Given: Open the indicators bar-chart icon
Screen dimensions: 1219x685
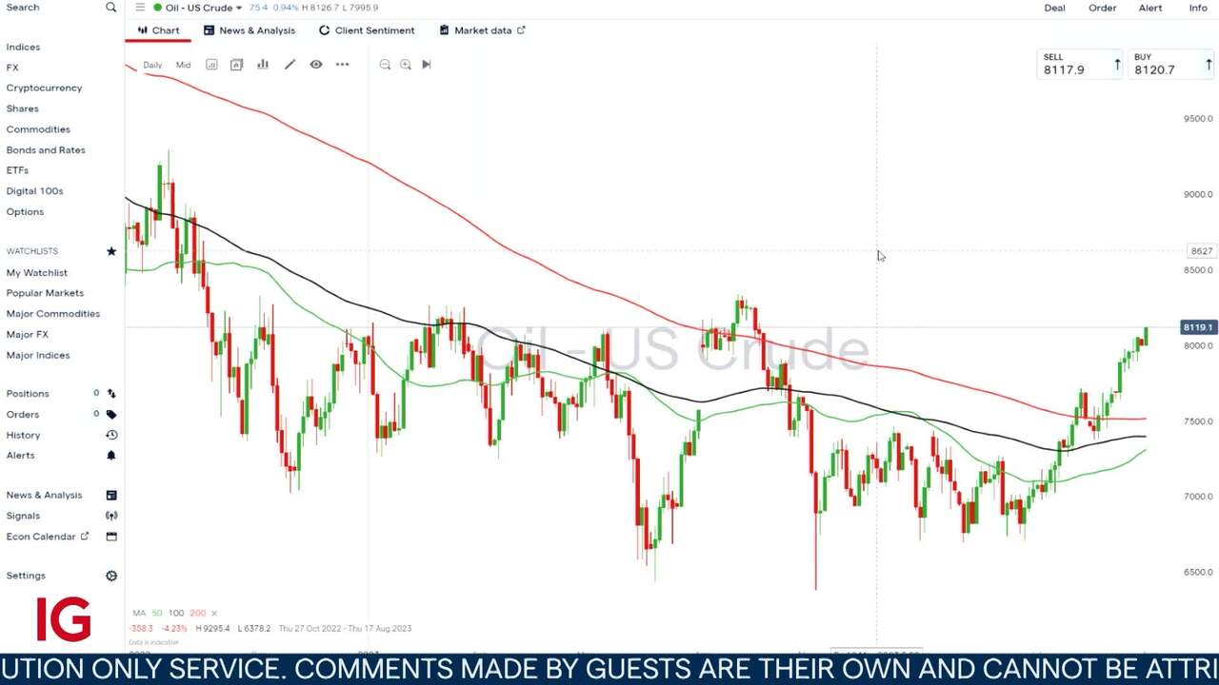Looking at the screenshot, I should point(263,65).
